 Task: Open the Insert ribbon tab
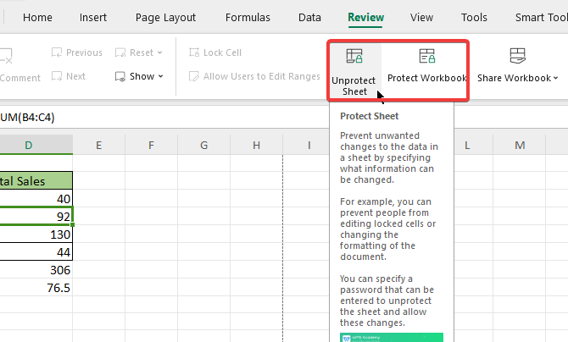pos(92,17)
